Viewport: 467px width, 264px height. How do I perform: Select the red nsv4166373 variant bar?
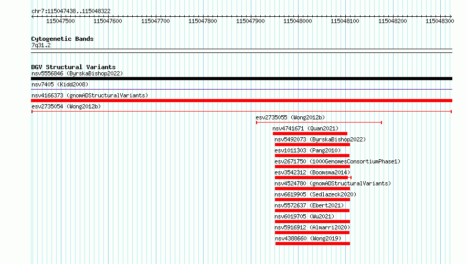point(241,101)
